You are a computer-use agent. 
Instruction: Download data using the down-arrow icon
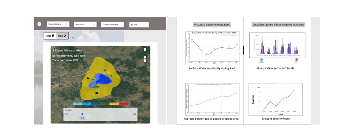pyautogui.click(x=73, y=37)
